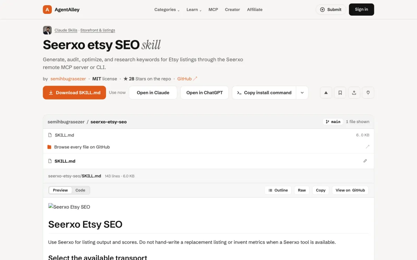Screen dimensions: 417x260
Task: Open the Outline button
Action: pos(278,190)
